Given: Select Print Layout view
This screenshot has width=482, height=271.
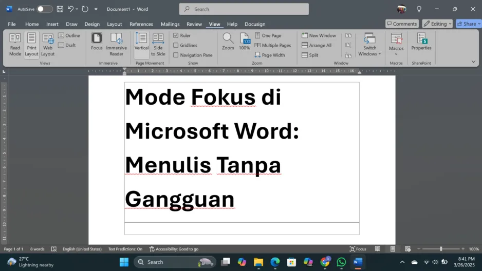Looking at the screenshot, I should pyautogui.click(x=31, y=45).
